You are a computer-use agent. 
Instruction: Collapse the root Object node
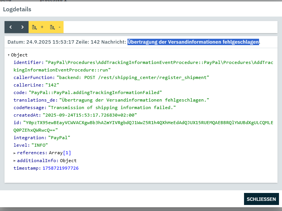[x=9, y=55]
